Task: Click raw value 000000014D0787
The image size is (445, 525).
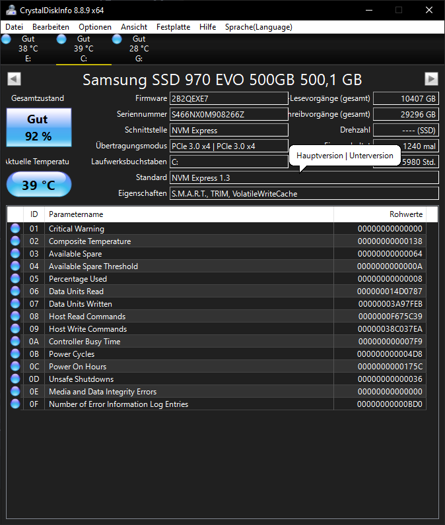Action: [x=390, y=292]
